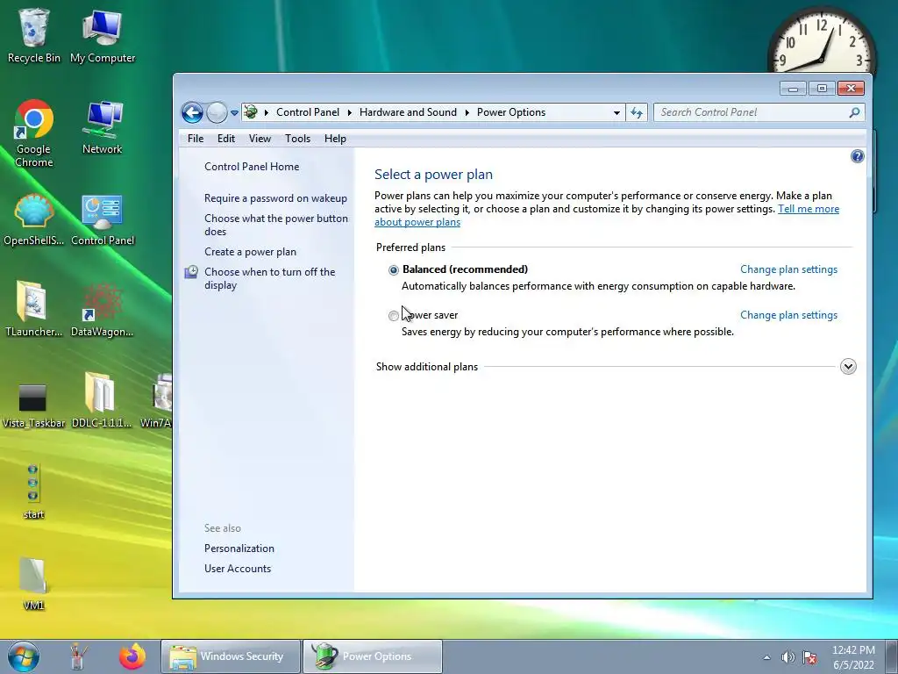Click Power Options taskbar button
The width and height of the screenshot is (898, 674).
point(372,656)
